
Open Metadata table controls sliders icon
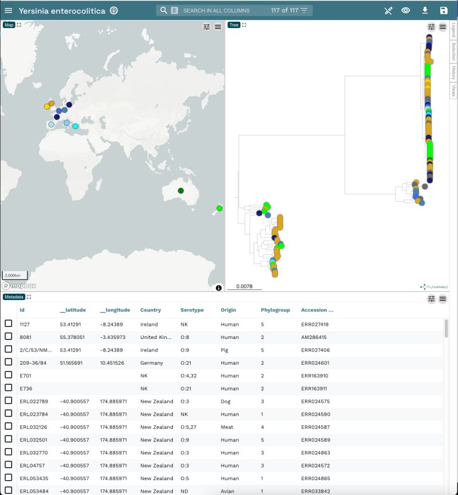tap(432, 299)
